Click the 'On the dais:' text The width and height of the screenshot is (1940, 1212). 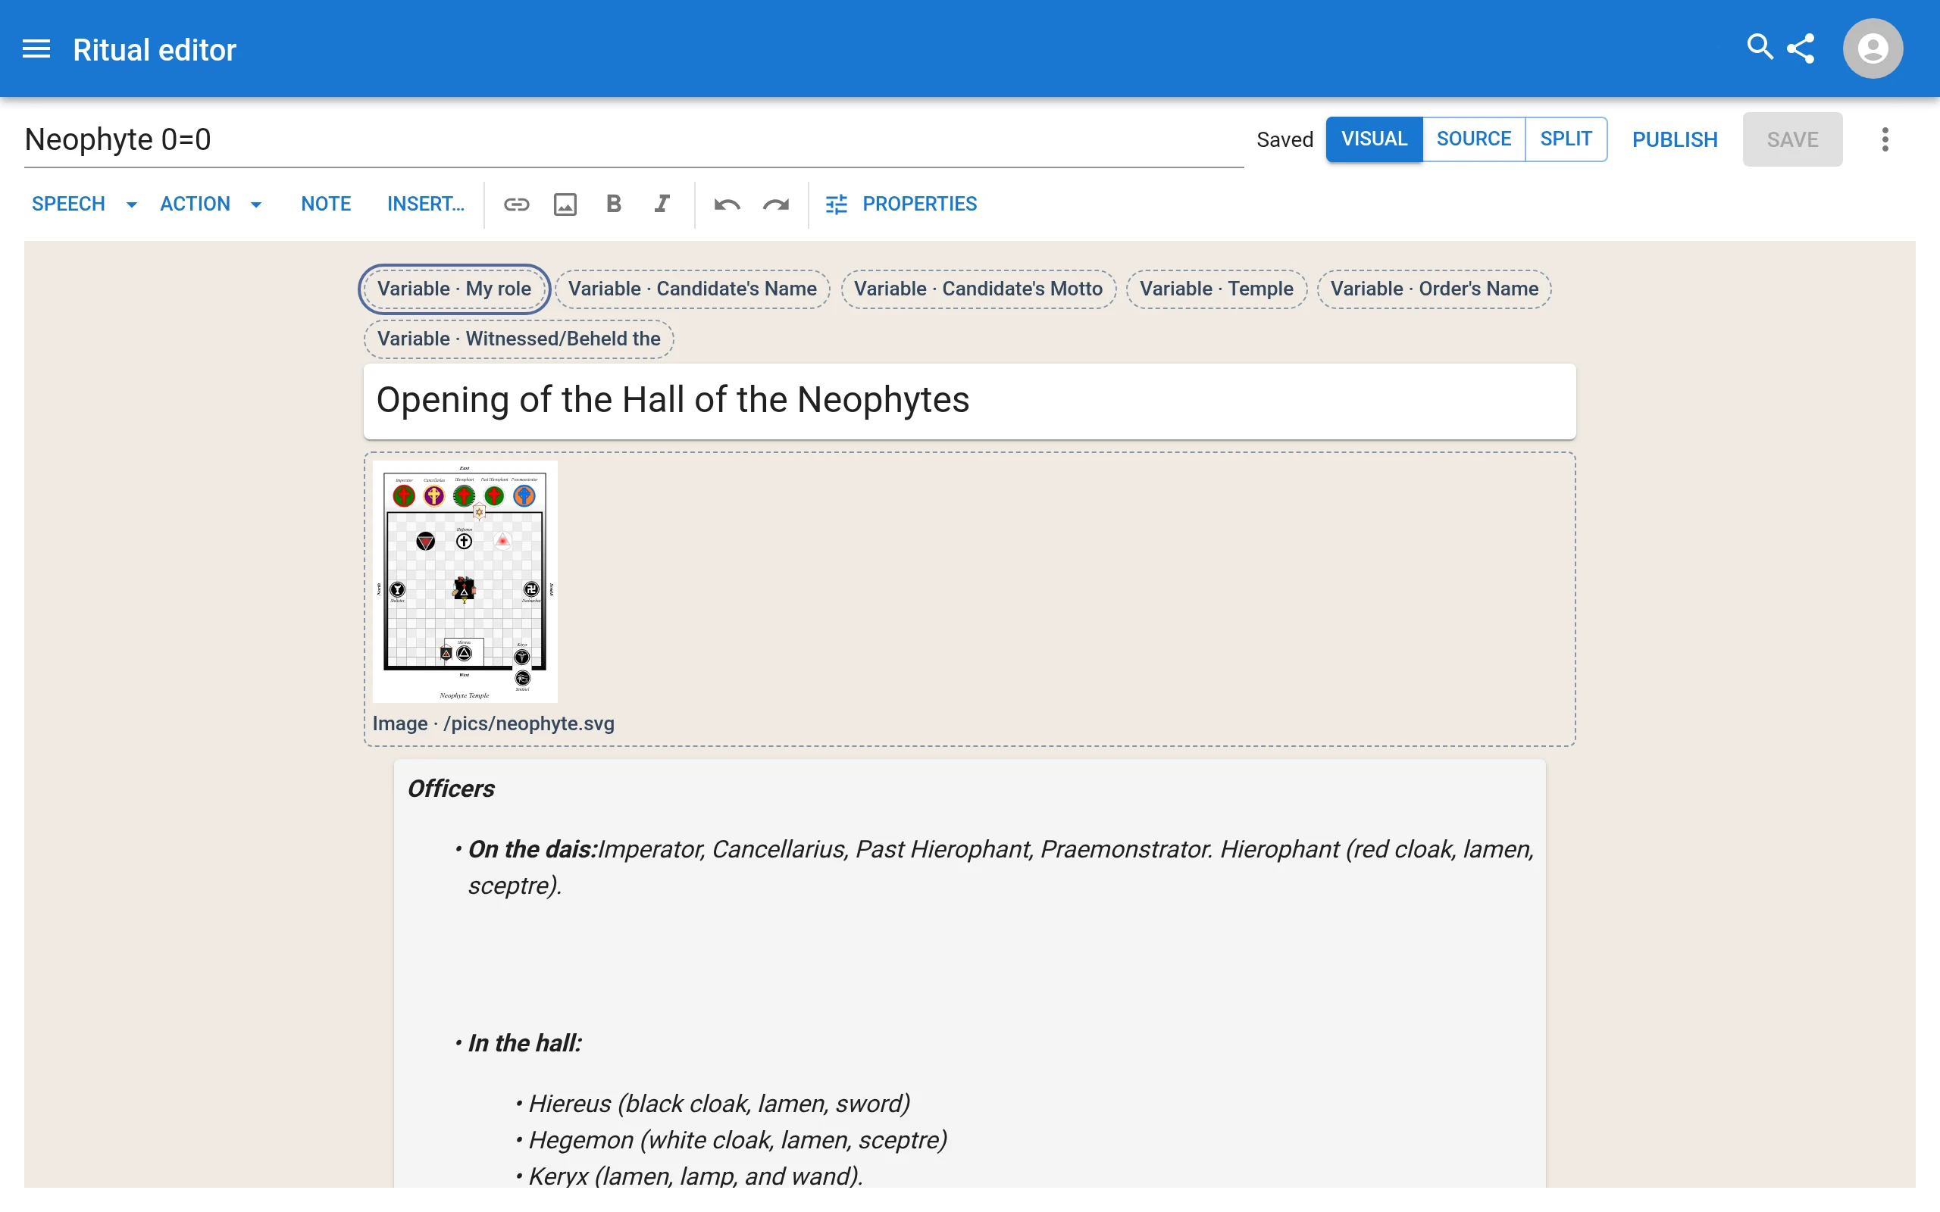pos(533,849)
